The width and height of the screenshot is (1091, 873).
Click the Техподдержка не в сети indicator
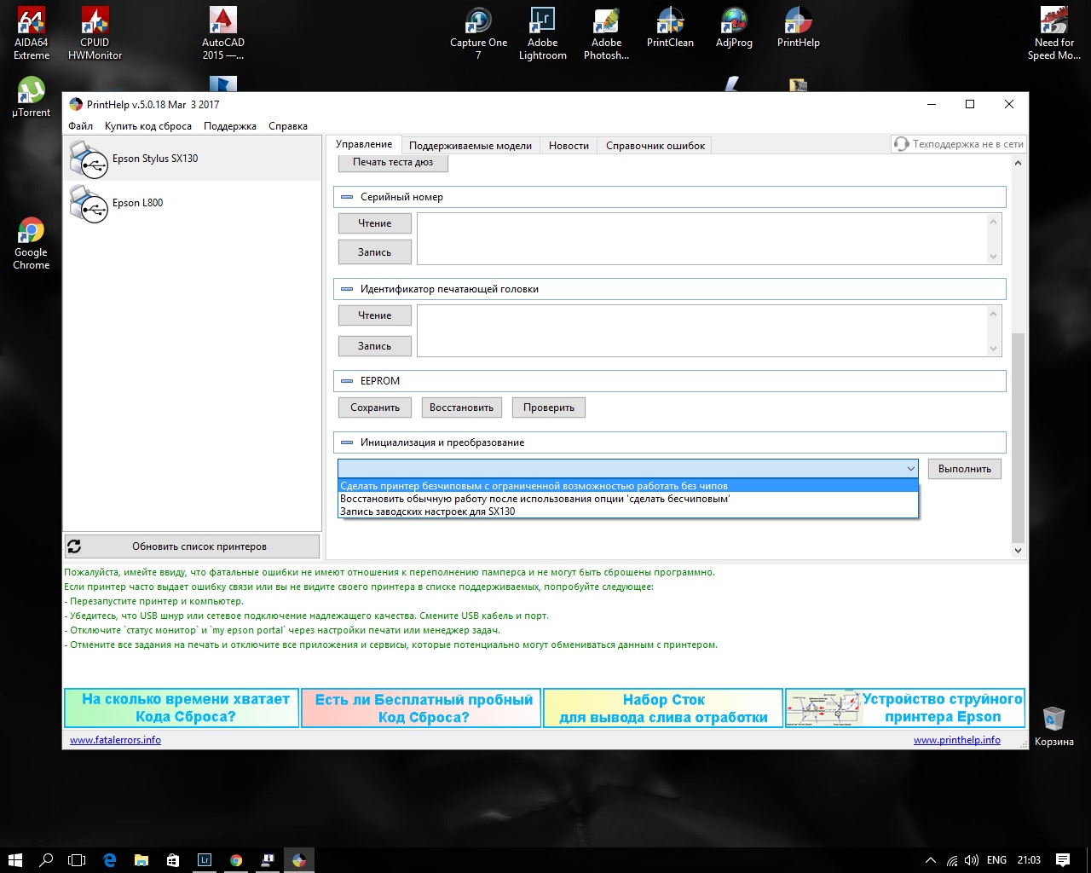point(958,144)
